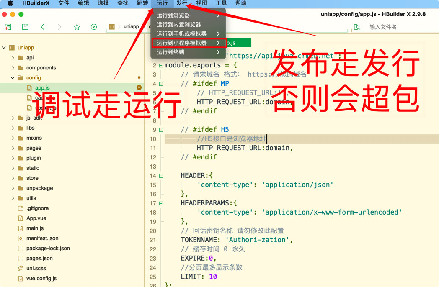Click uniapp in the breadcrumb path
439x287 pixels.
[131, 27]
